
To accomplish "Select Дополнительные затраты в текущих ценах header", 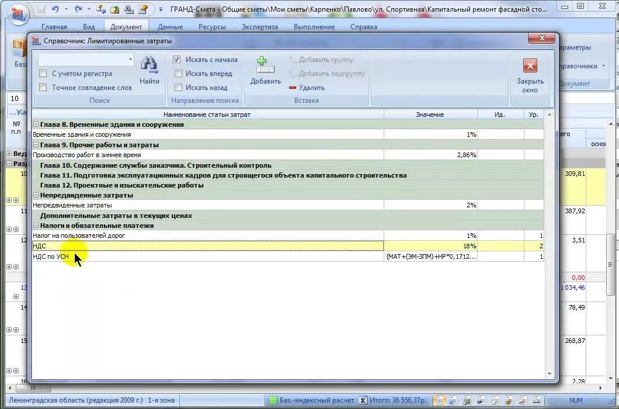I will click(287, 216).
